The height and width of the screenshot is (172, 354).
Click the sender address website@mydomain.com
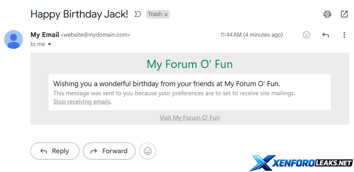95,35
